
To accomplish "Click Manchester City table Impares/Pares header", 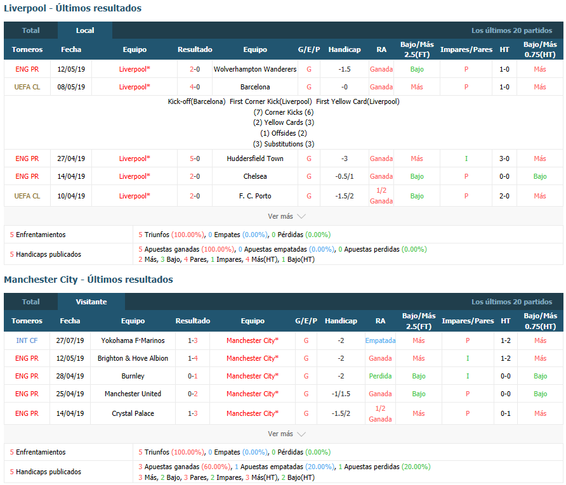I will coord(468,321).
